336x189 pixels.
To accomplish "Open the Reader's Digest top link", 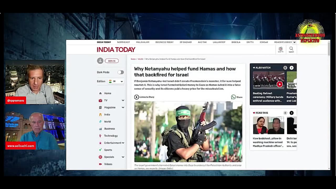I will pyautogui.click(x=283, y=42).
